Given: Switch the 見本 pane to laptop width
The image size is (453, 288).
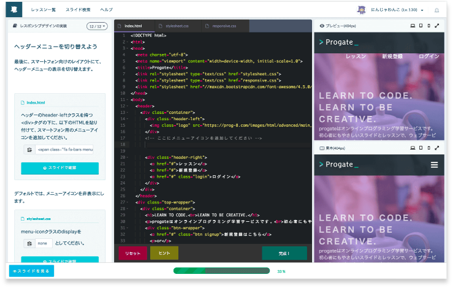Looking at the screenshot, I should [x=413, y=148].
